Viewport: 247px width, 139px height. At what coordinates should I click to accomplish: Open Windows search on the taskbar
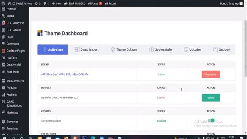point(14,138)
